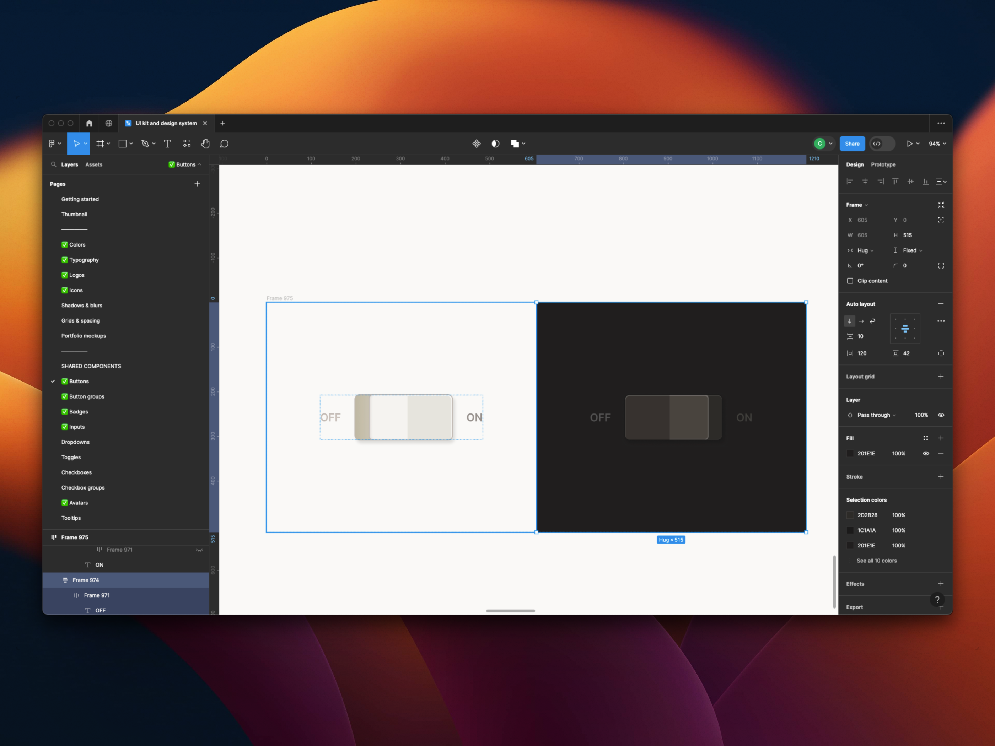This screenshot has height=746, width=995.
Task: Open Hug horizontal resizing dropdown
Action: pyautogui.click(x=865, y=250)
